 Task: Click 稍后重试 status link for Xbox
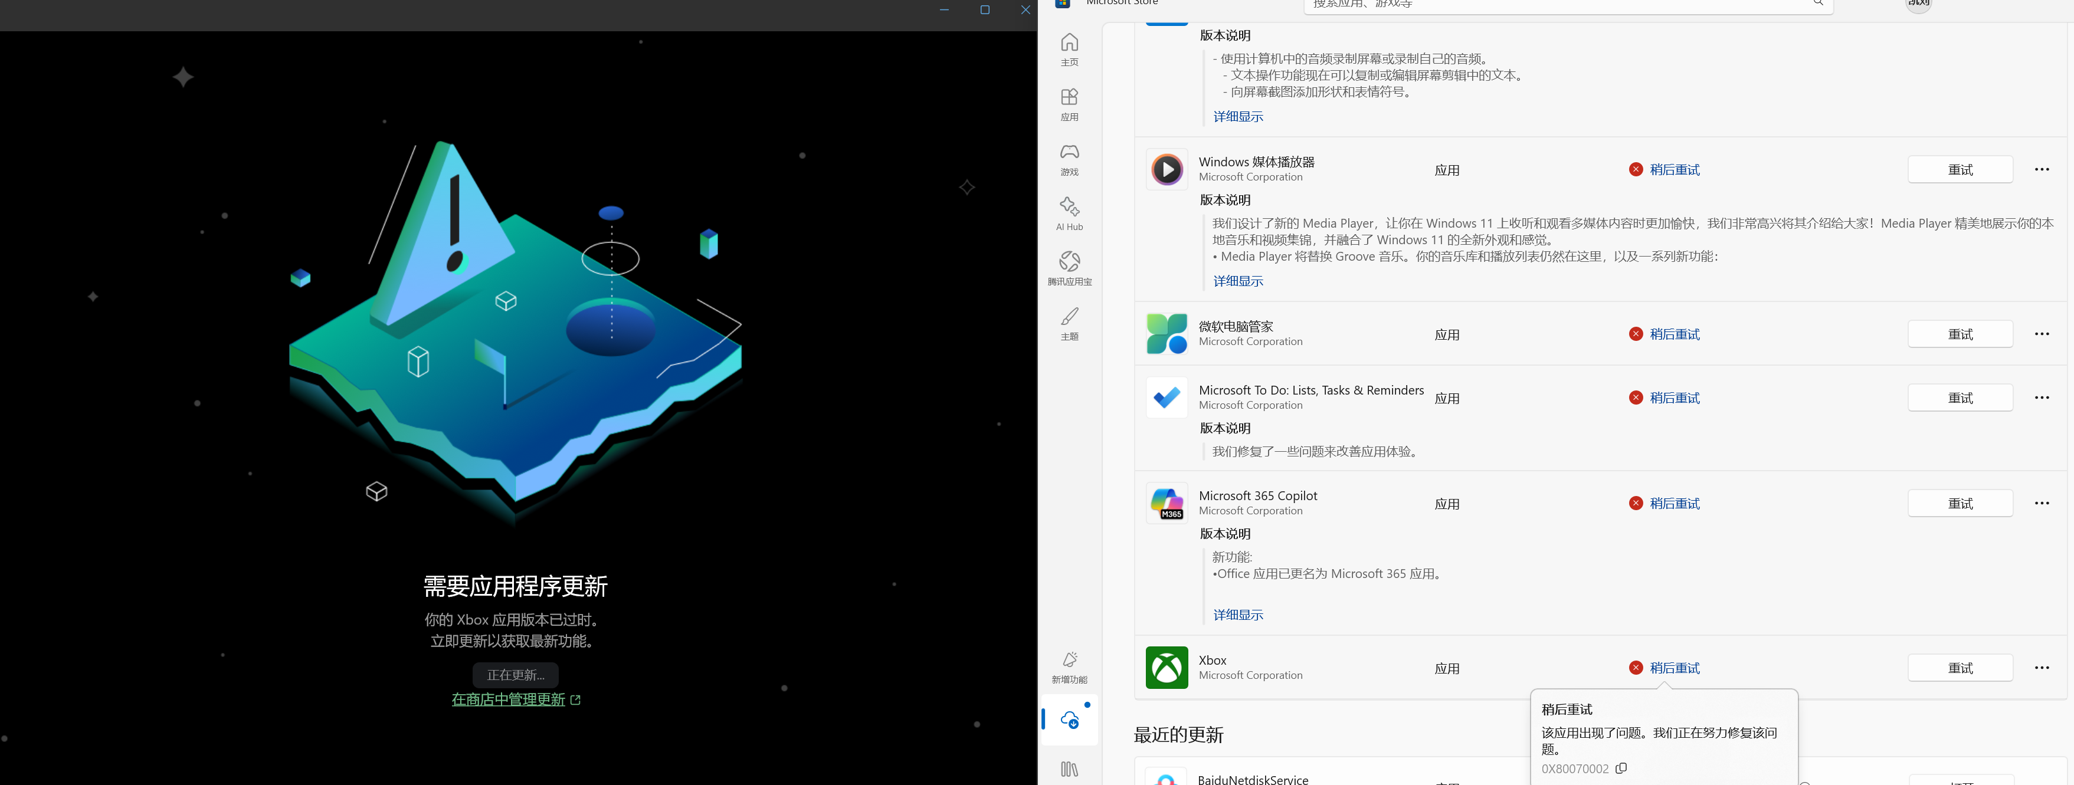pos(1675,668)
